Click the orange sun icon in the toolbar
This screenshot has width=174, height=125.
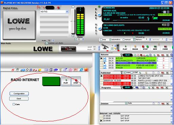pyautogui.click(x=86, y=70)
